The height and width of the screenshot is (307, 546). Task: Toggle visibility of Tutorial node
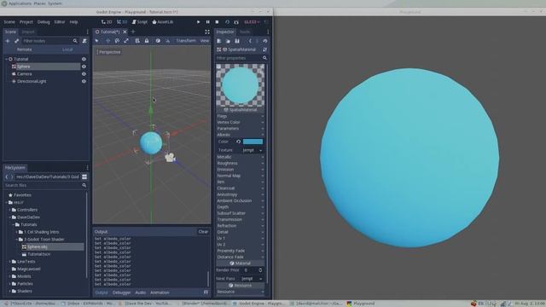(84, 59)
